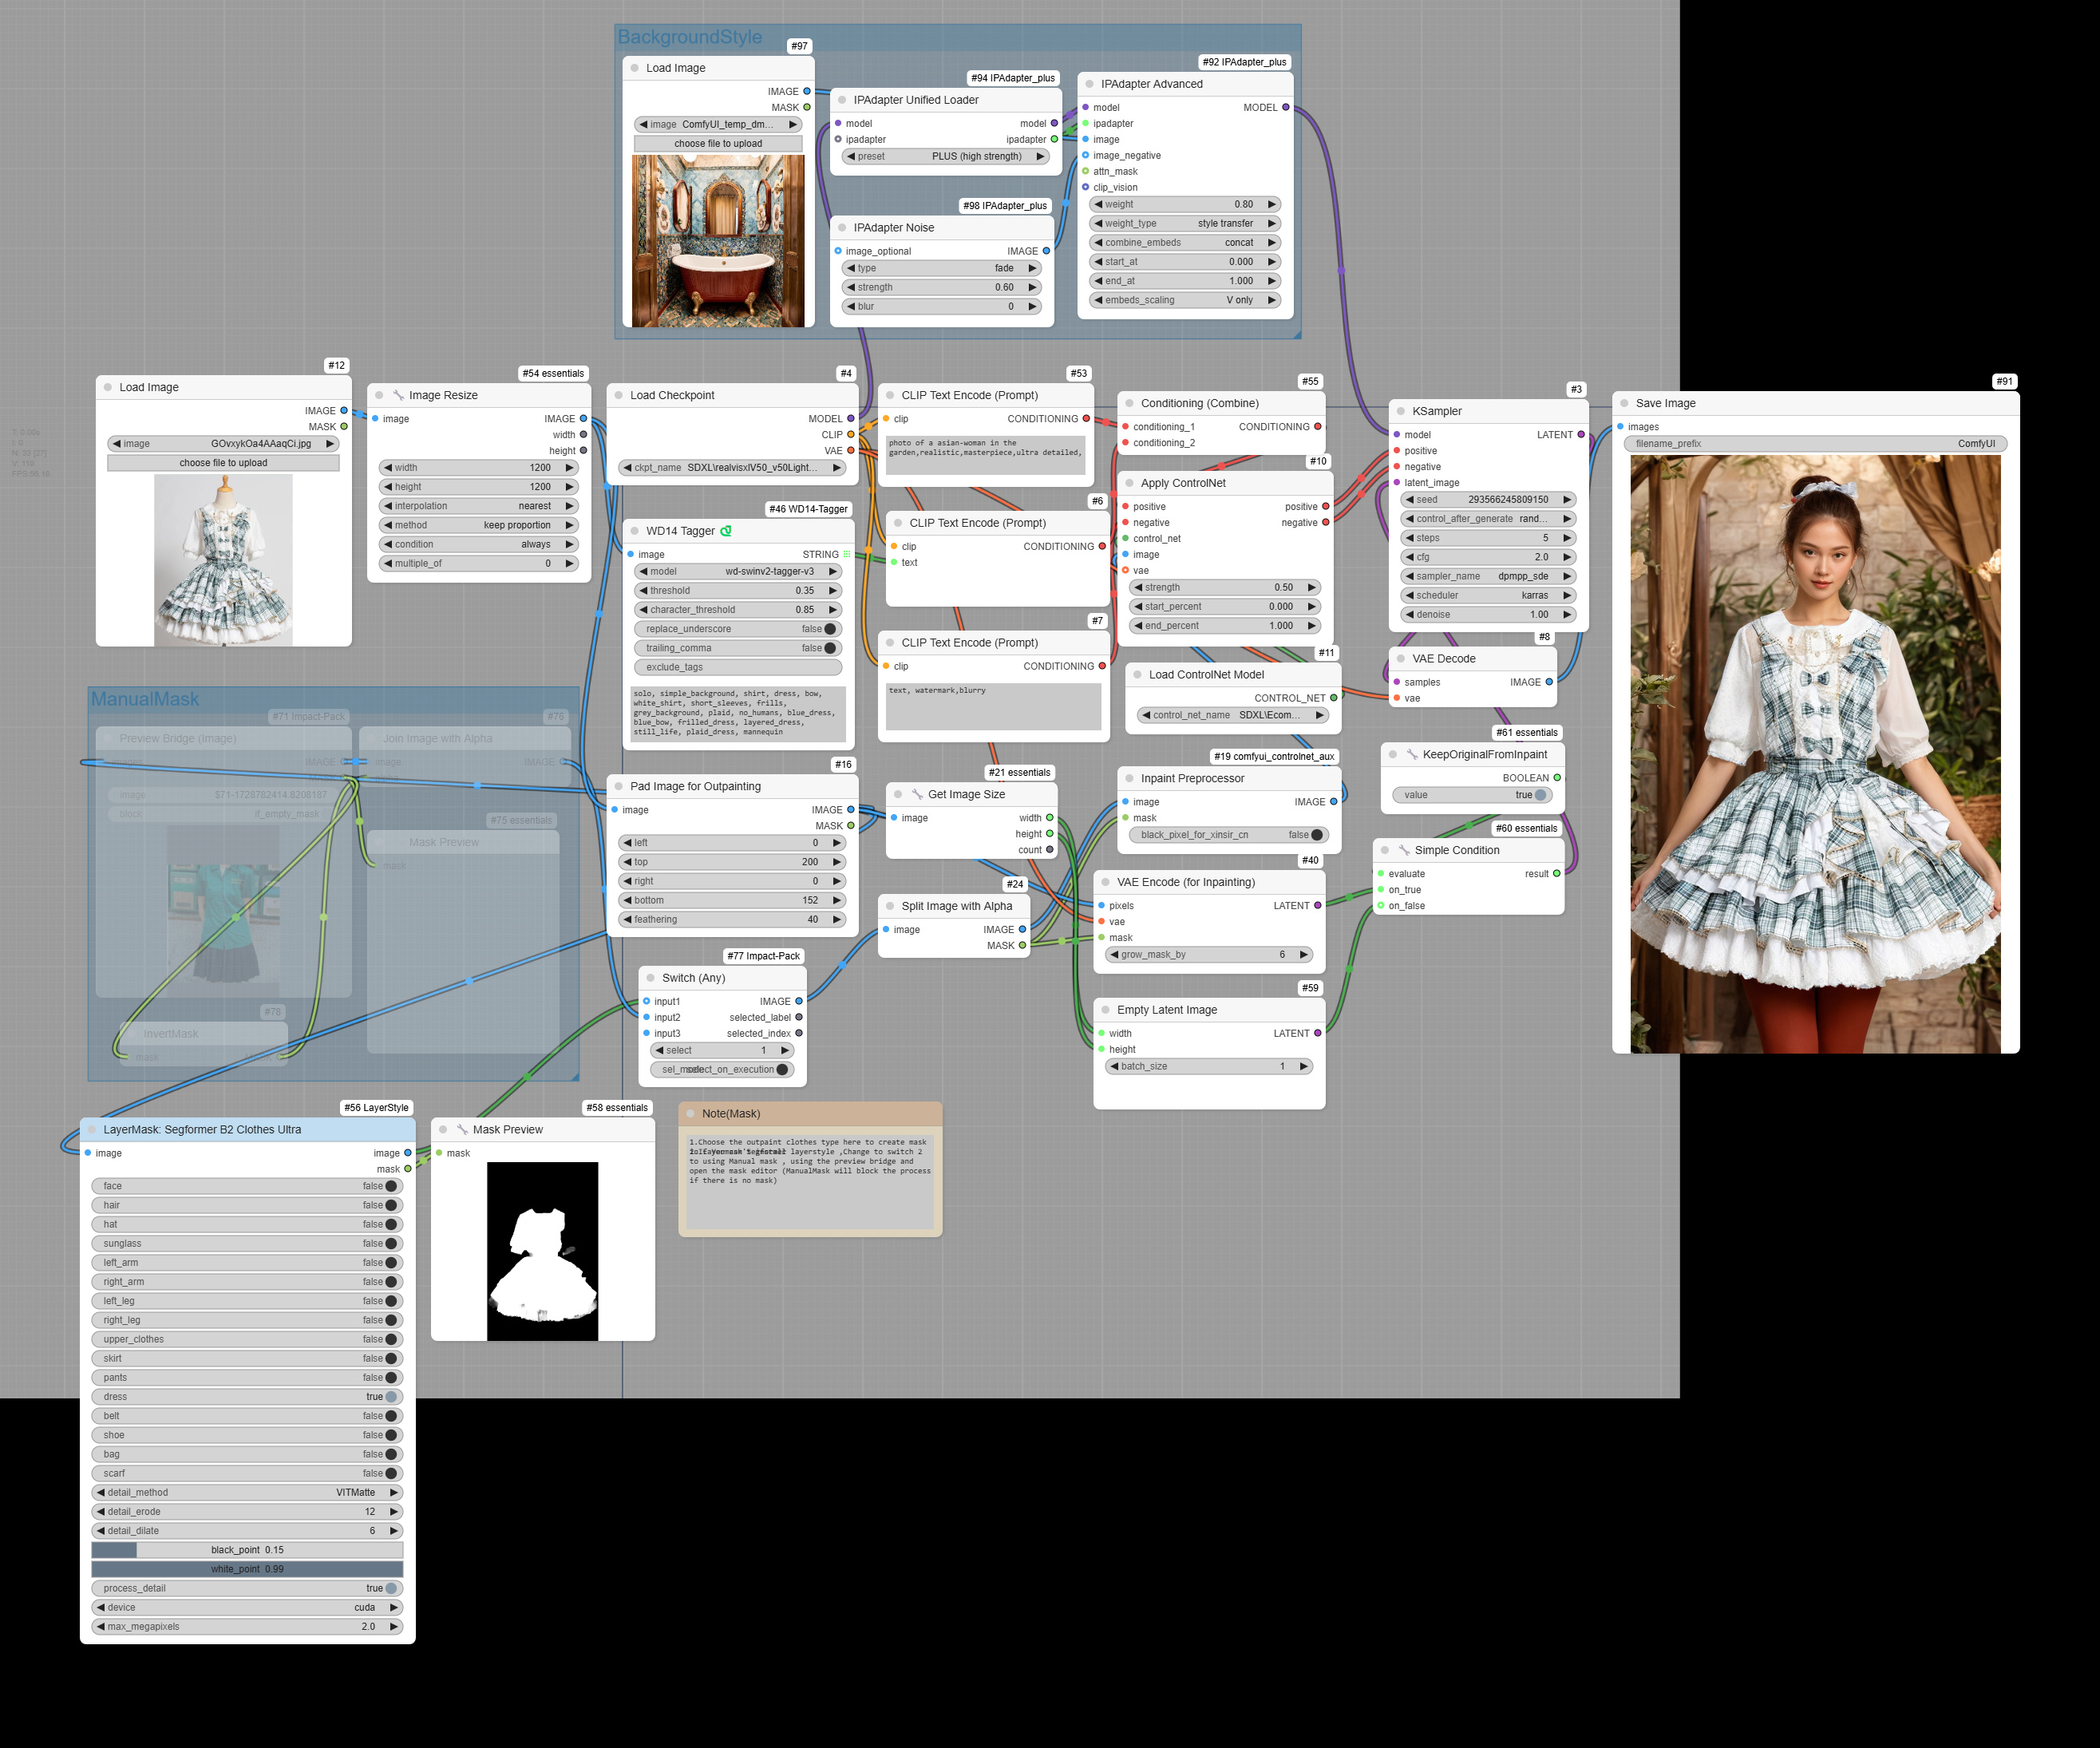Click choose file to upload in Load Image #12
Image resolution: width=2100 pixels, height=1748 pixels.
click(x=223, y=463)
